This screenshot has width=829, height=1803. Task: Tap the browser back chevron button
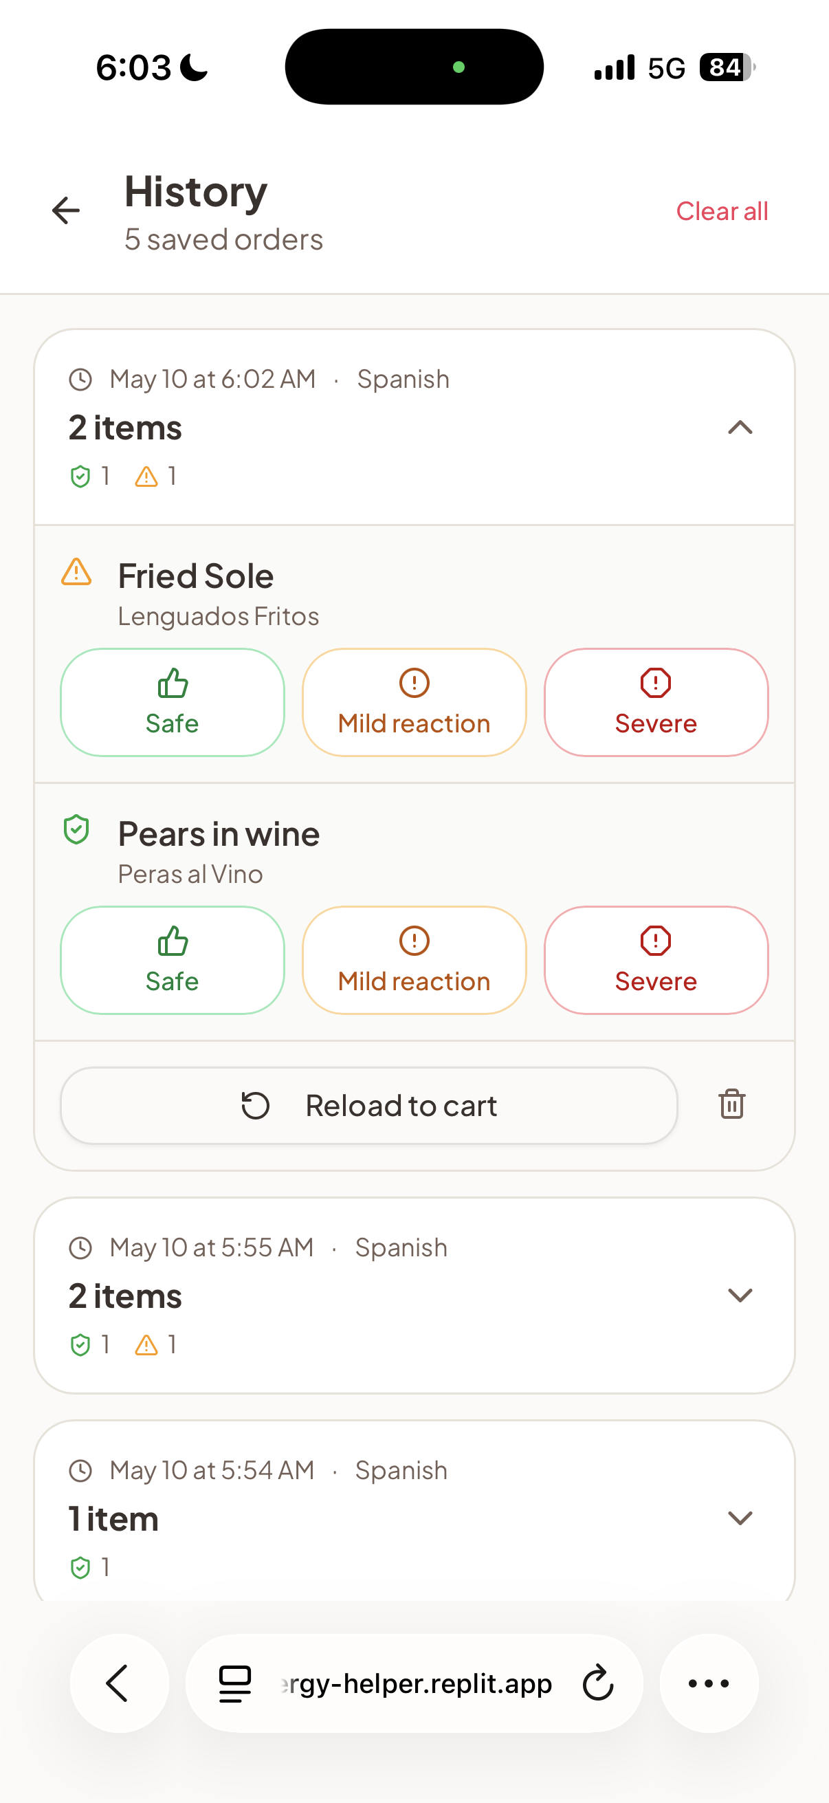click(119, 1683)
